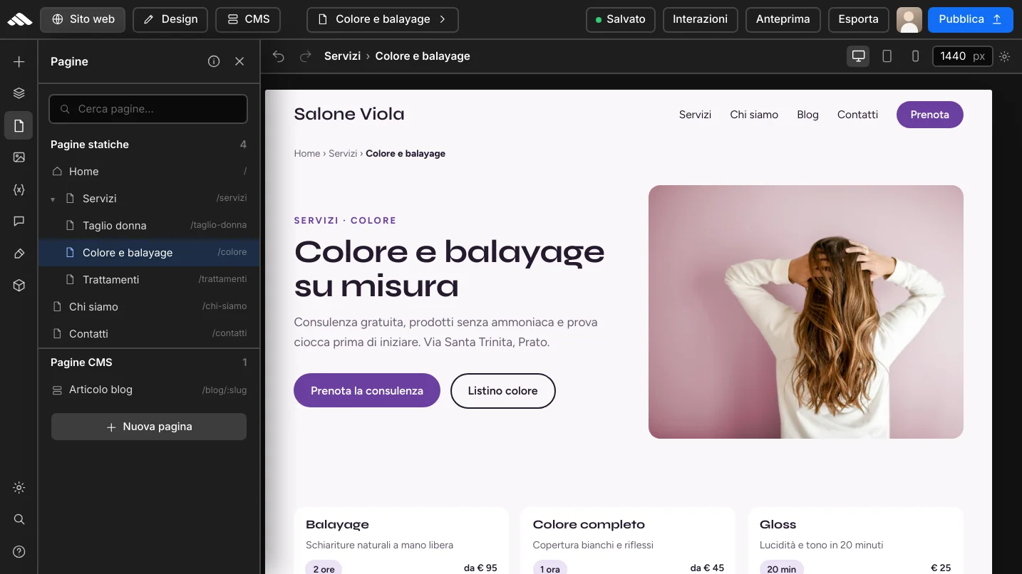
Task: Click the app logo icon top left
Action: point(20,19)
